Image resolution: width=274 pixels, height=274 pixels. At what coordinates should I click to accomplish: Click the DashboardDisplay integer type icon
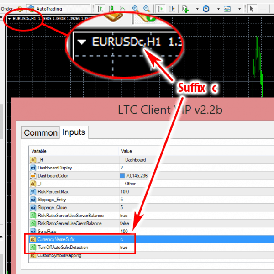pyautogui.click(x=33, y=168)
